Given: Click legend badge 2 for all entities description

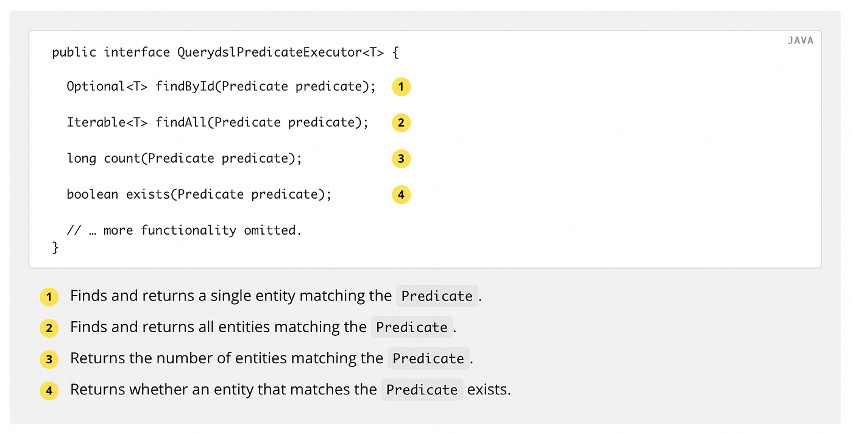Looking at the screenshot, I should 49,329.
